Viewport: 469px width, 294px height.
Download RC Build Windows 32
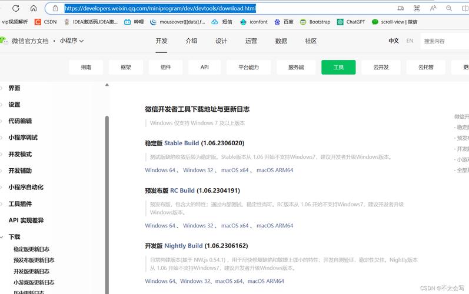click(198, 226)
